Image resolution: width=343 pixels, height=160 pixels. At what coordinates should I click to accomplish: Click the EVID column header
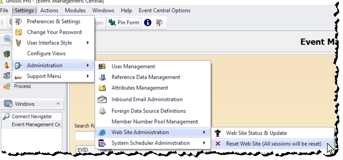[x=83, y=150]
